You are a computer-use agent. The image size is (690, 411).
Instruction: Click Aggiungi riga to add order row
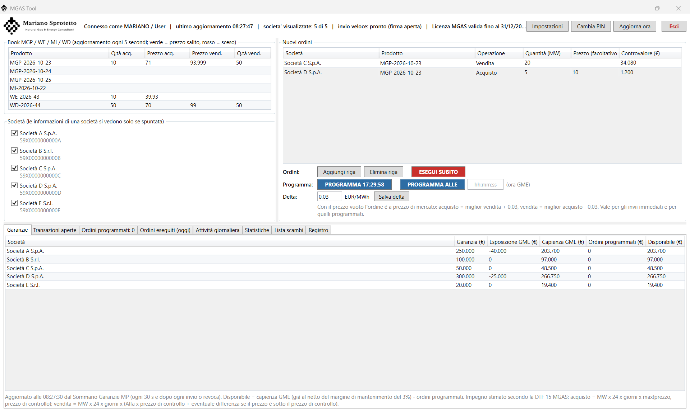(339, 172)
